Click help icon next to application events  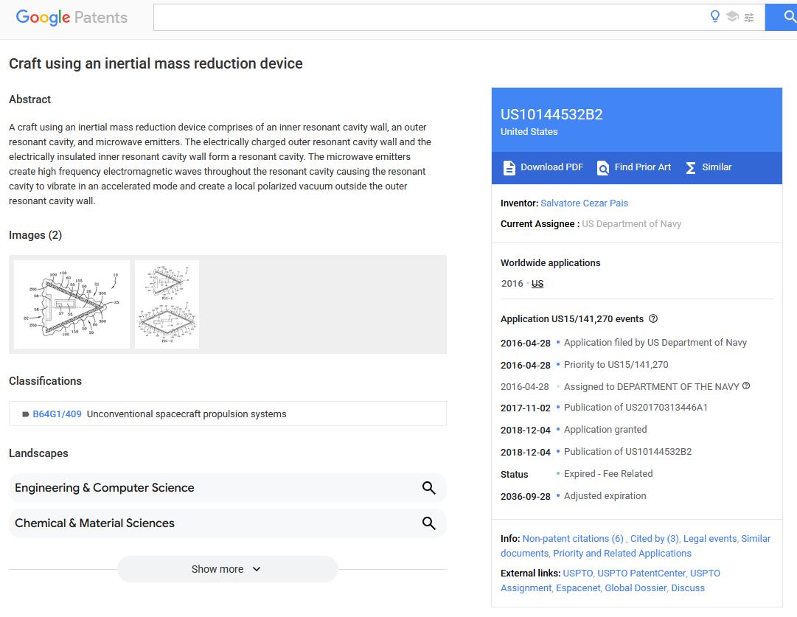pyautogui.click(x=653, y=318)
